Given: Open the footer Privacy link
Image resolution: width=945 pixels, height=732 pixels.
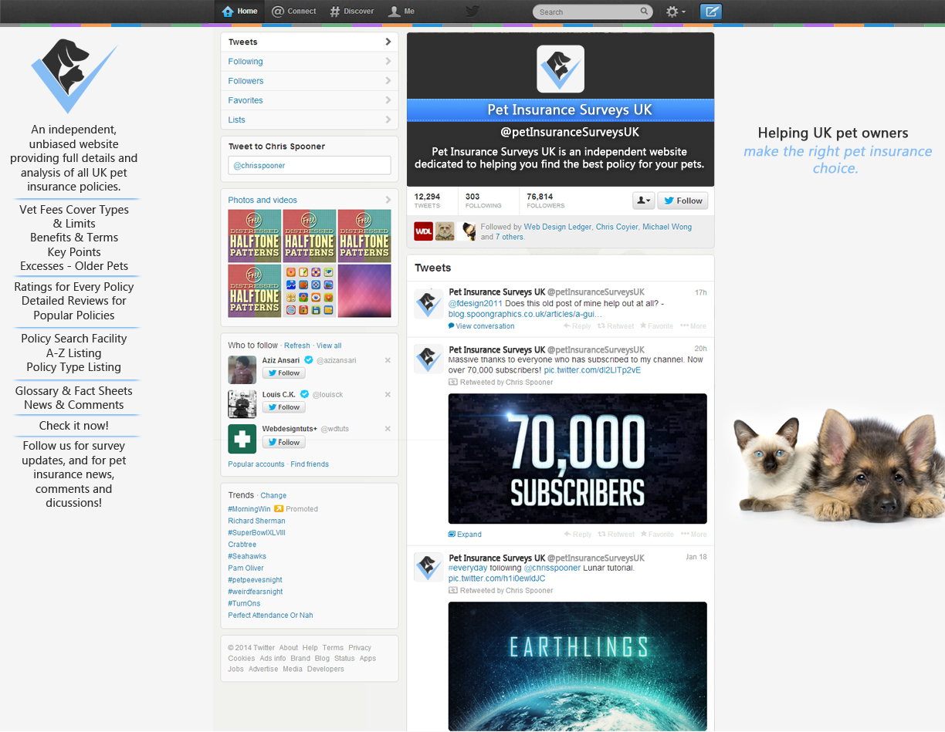Looking at the screenshot, I should point(360,648).
